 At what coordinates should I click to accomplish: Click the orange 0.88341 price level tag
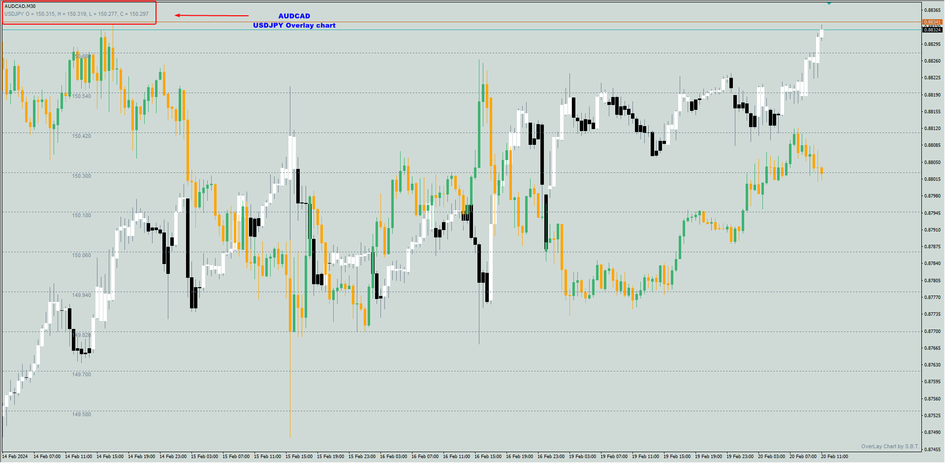pyautogui.click(x=932, y=22)
